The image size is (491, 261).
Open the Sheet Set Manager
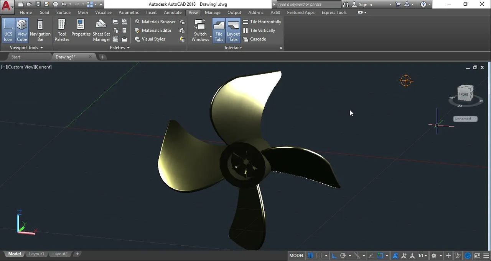point(101,31)
